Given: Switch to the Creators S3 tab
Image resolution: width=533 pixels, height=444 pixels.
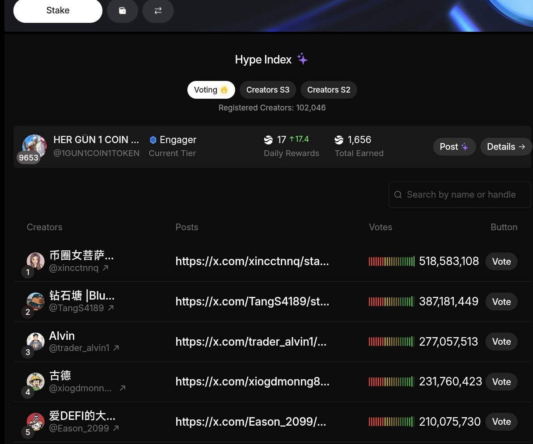Looking at the screenshot, I should [267, 89].
